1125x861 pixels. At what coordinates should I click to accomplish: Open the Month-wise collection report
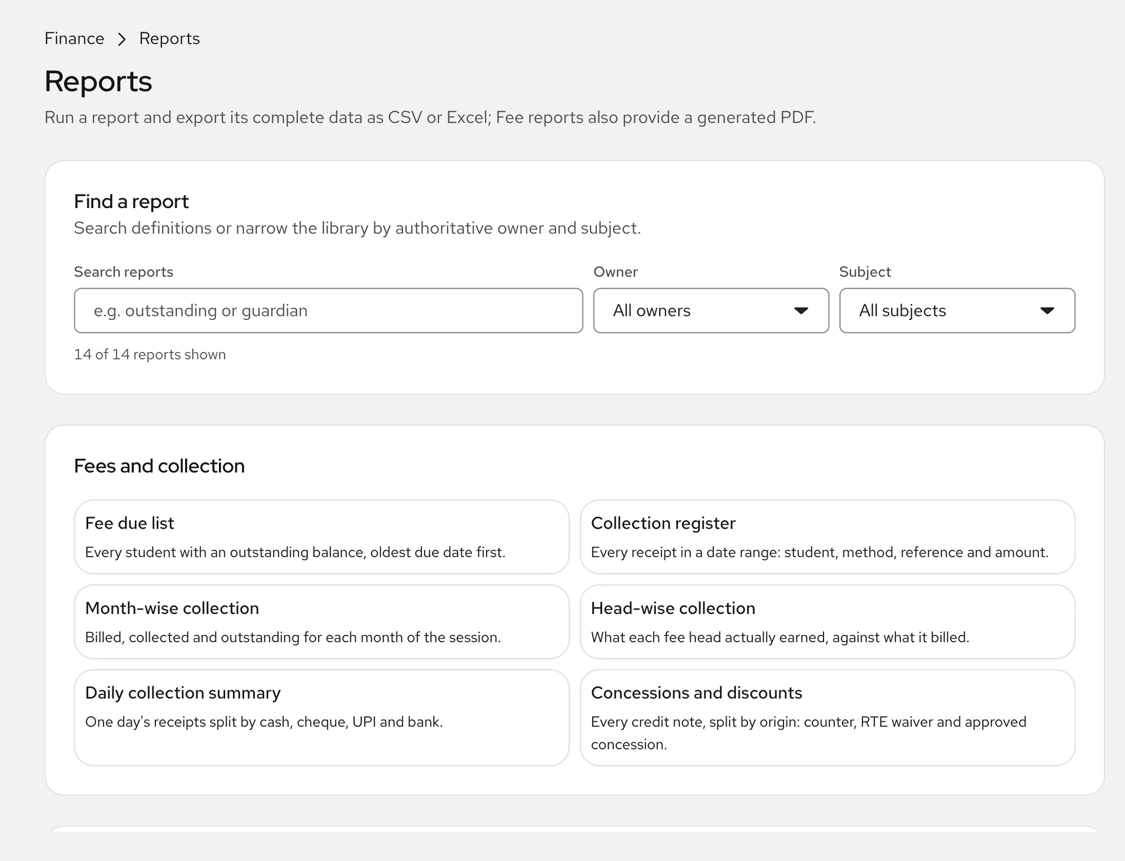click(322, 621)
